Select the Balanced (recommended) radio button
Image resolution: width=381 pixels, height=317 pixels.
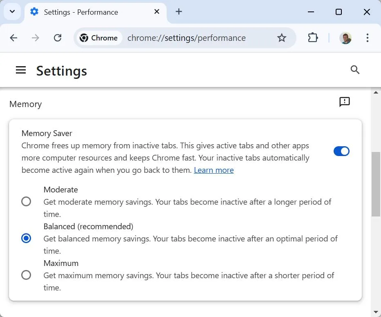26,238
